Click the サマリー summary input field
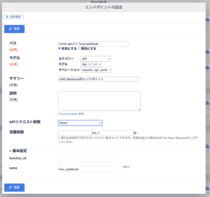210x197 pixels. (99, 79)
